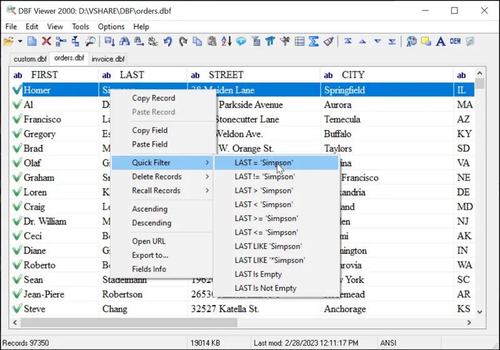
Task: Open the dropdown arrow beside the open icon
Action: point(20,42)
